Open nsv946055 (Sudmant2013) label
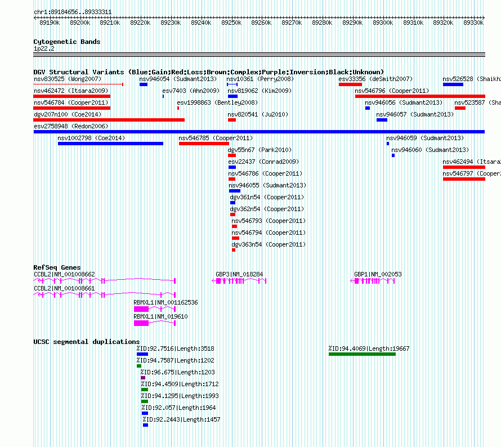The width and height of the screenshot is (501, 447). tap(267, 185)
